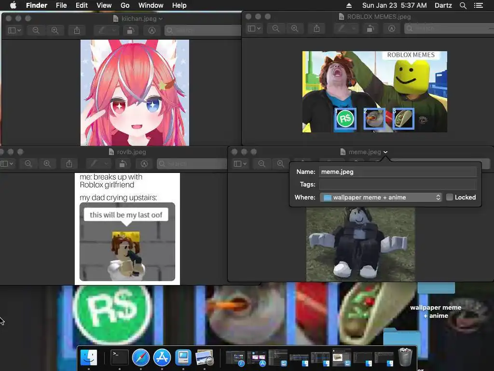Select highlight pen in ROBLOX MEMES.jpeg toolbar
The image size is (494, 371).
tap(342, 29)
